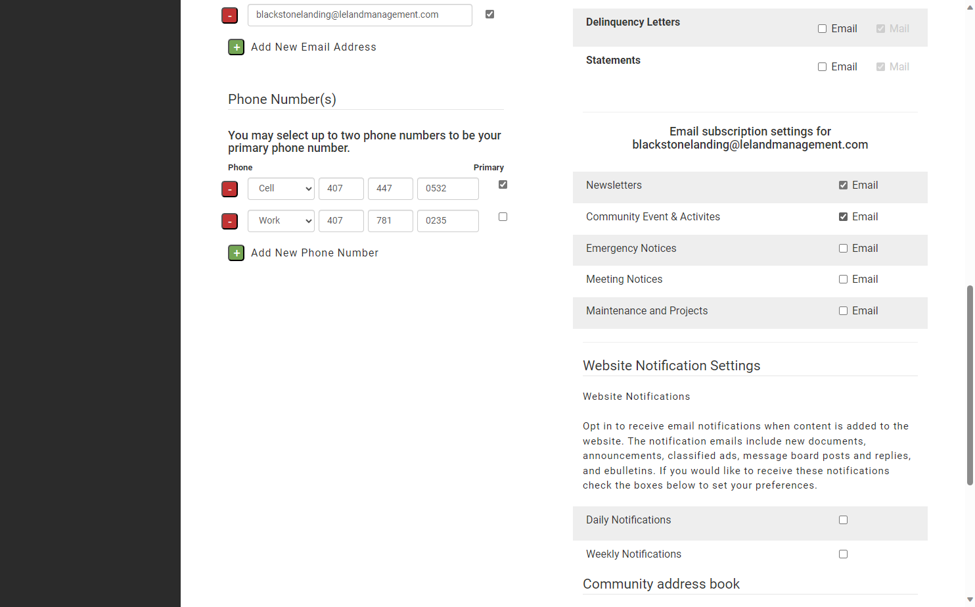The image size is (975, 607).
Task: Click the Add New Email Address link
Action: click(x=313, y=47)
